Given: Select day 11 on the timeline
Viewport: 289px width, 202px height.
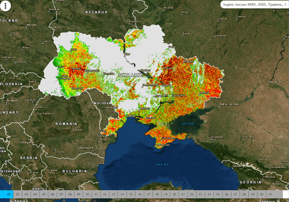Looking at the screenshot, I should pos(96,194).
